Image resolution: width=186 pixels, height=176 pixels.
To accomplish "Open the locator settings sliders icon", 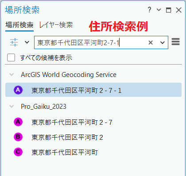I will tap(14, 42).
